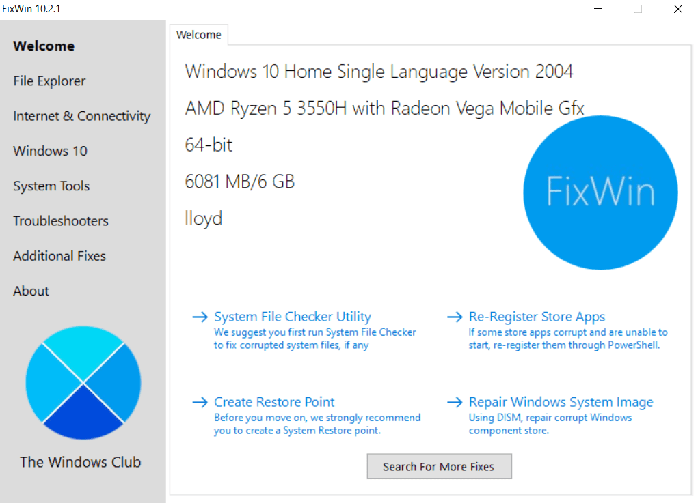Open the Internet & Connectivity section
Screen dimensions: 698x503
[x=81, y=116]
